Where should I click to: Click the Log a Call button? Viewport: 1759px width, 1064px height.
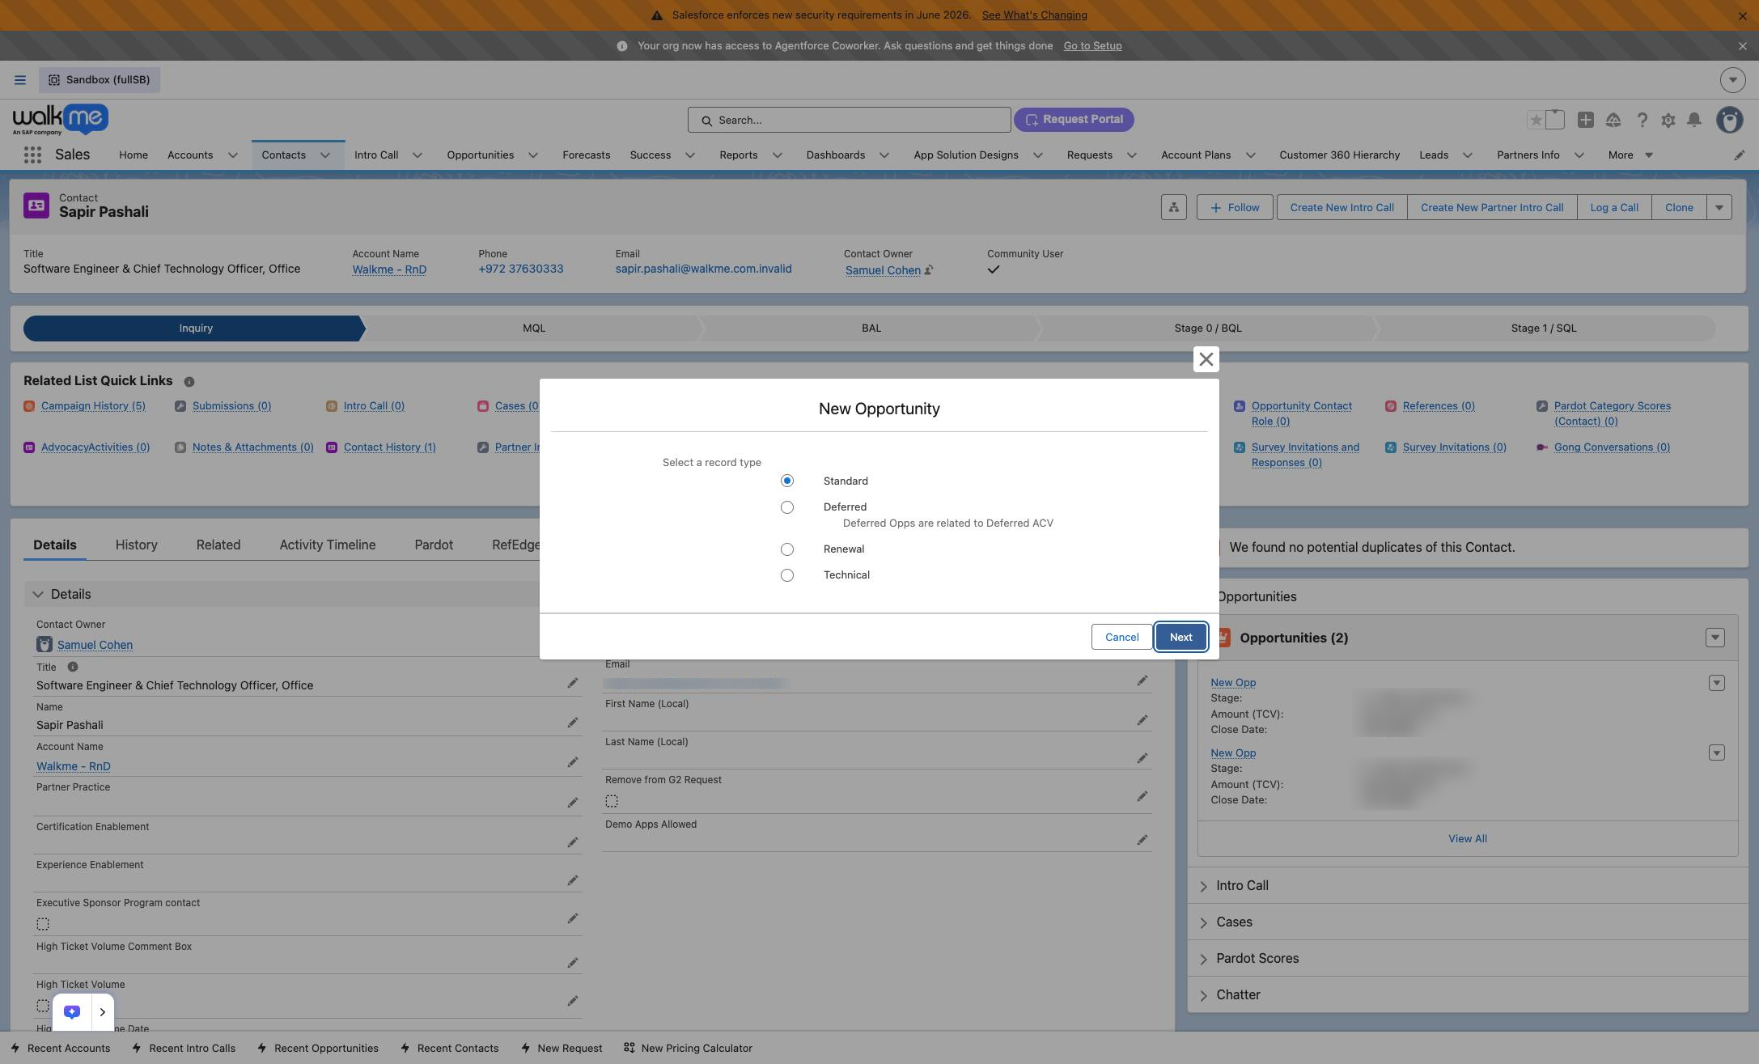coord(1614,208)
